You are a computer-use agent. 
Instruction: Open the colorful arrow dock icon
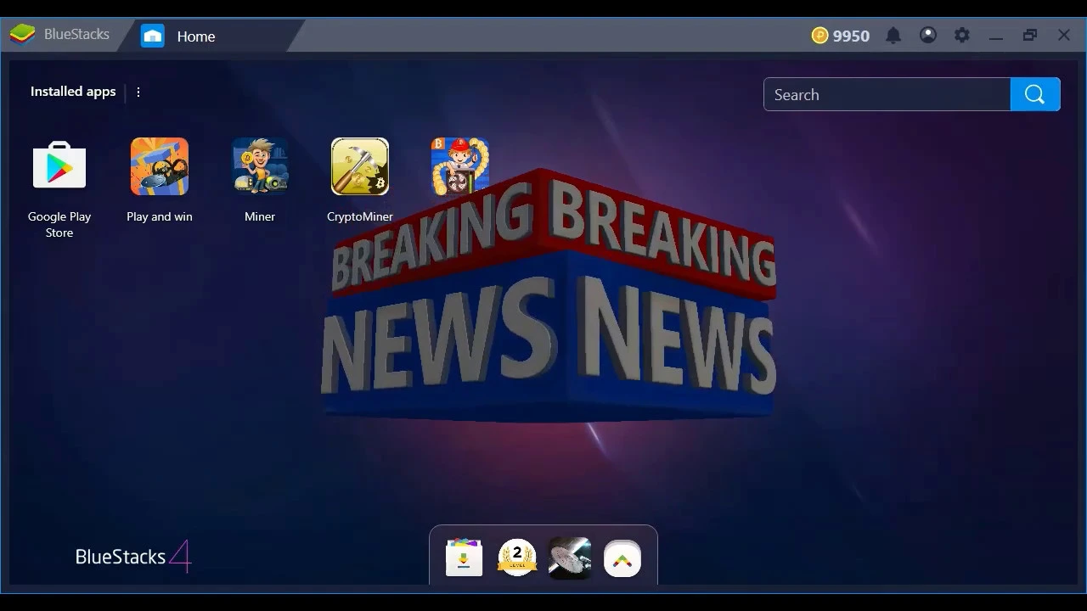(622, 558)
